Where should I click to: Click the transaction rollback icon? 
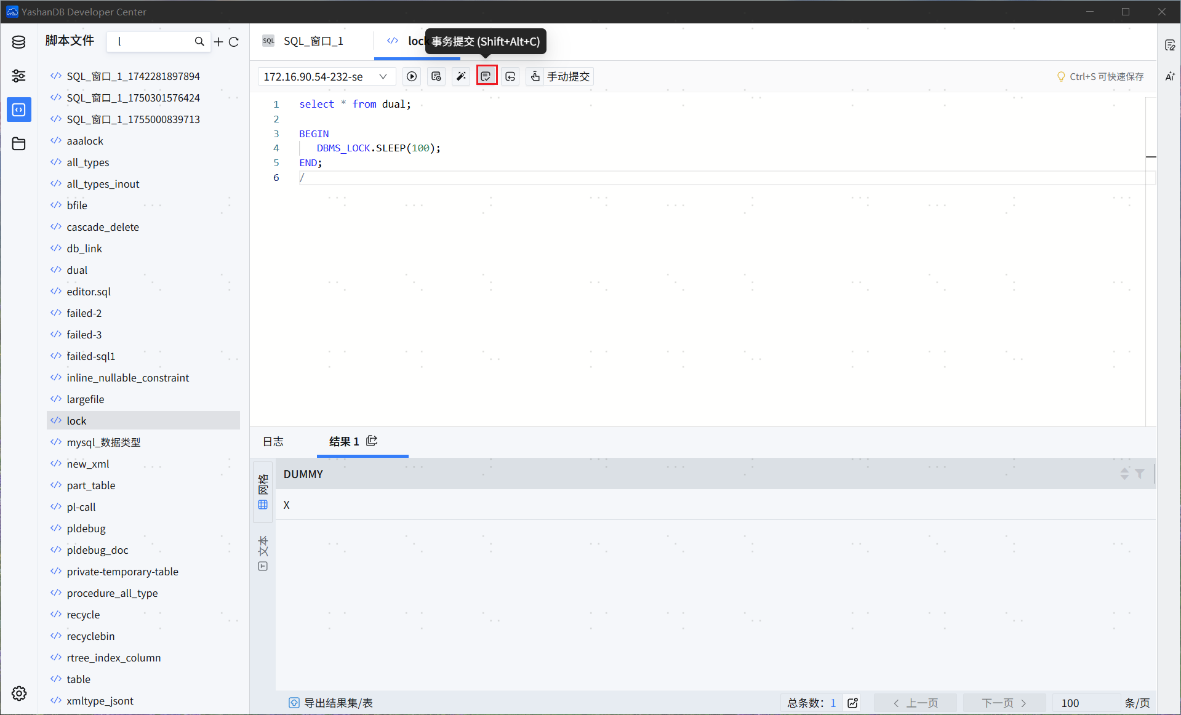pyautogui.click(x=510, y=76)
